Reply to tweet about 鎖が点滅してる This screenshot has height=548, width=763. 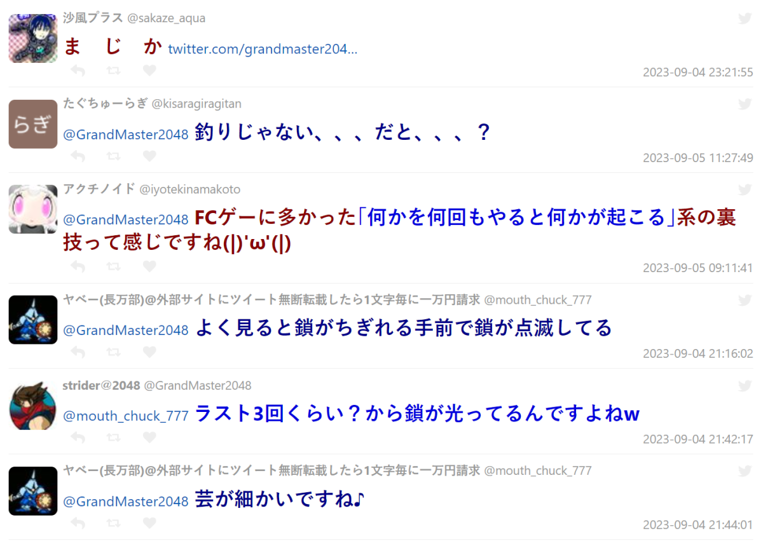78,352
